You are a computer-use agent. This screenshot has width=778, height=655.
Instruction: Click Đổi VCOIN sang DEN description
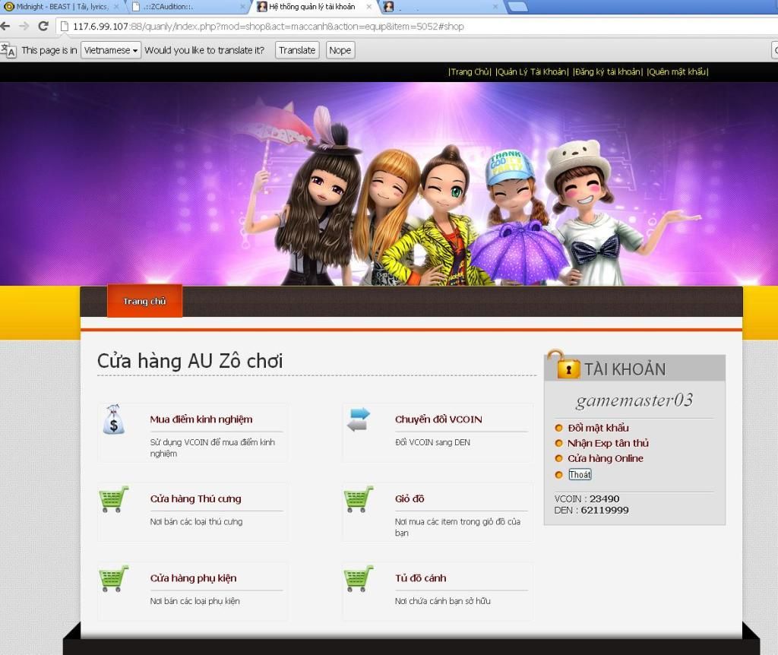[x=432, y=442]
